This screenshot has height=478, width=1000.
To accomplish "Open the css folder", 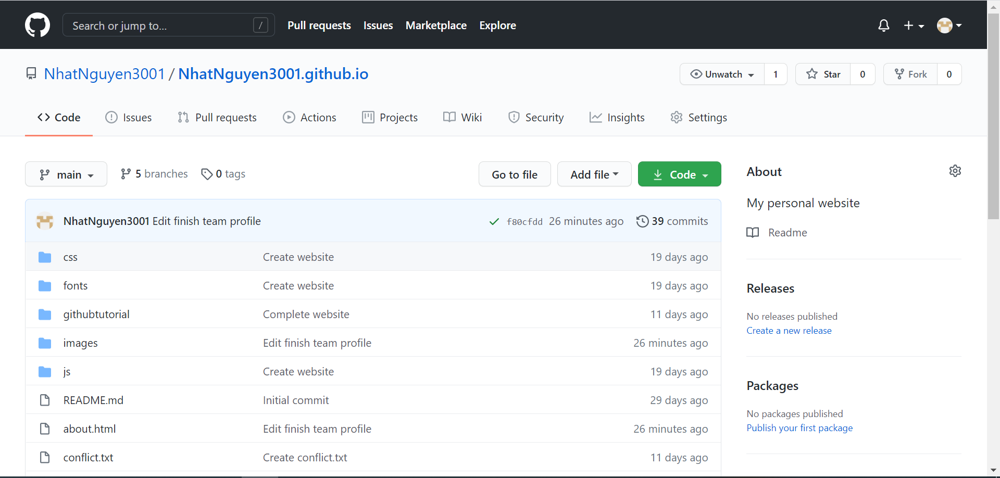I will [x=70, y=257].
